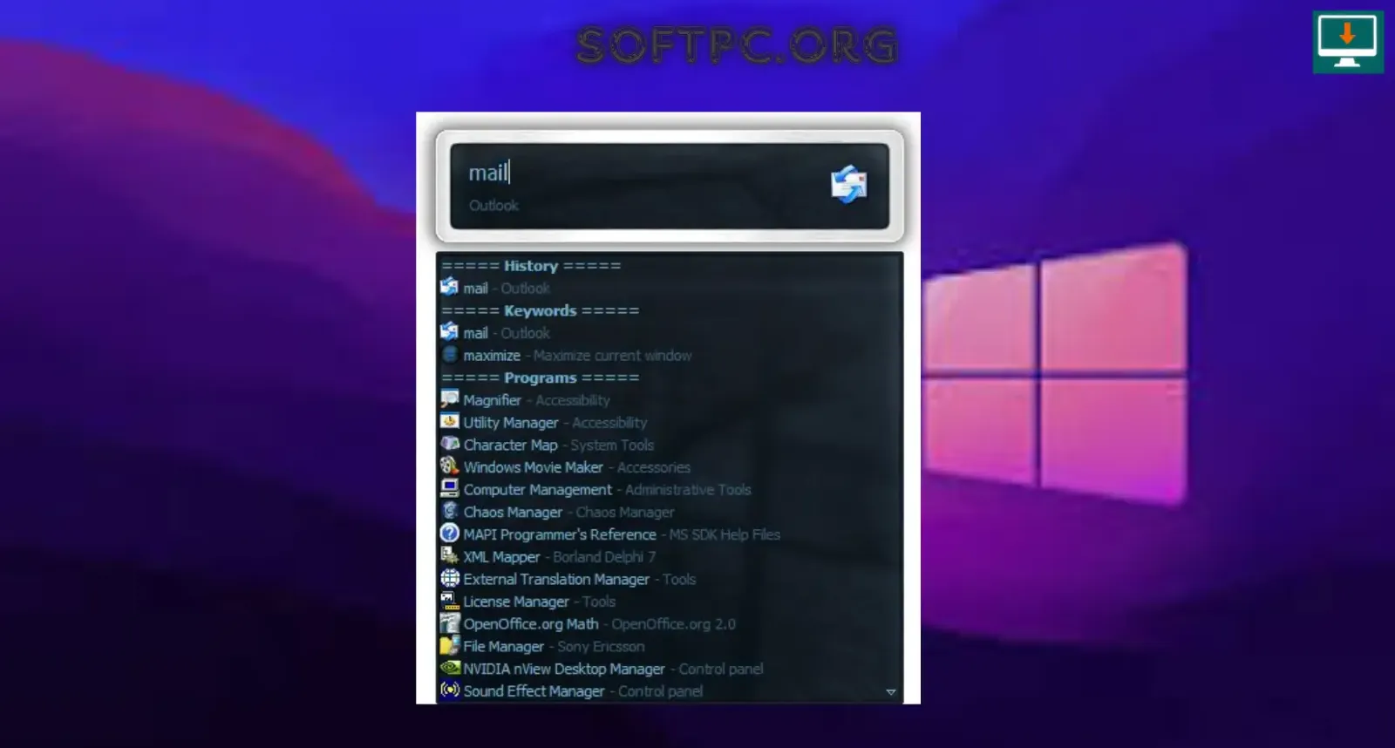Click the Outlook icon in the search box
Screen dimensions: 1395x748
click(x=848, y=184)
